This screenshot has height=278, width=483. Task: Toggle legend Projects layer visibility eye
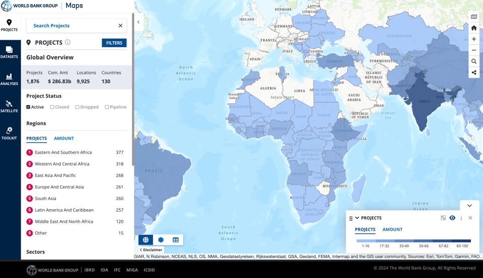coord(452,218)
